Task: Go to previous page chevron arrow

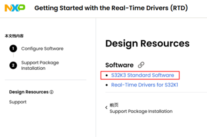Action: coord(106,107)
